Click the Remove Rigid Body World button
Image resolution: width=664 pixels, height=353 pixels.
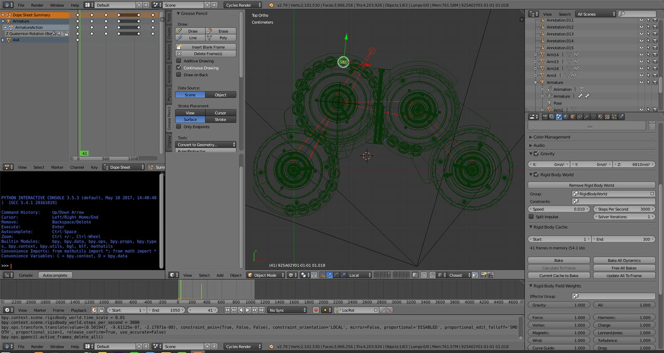591,185
